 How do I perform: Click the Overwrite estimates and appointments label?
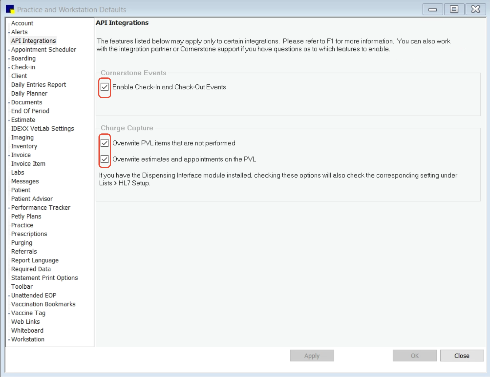(x=184, y=159)
